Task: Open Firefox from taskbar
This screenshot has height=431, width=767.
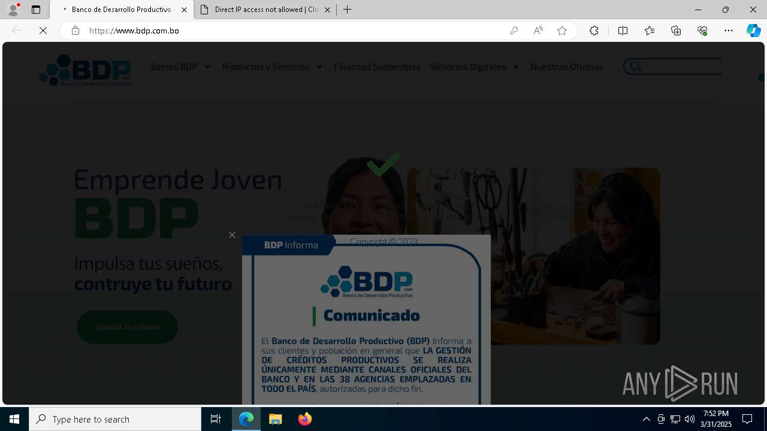Action: click(305, 419)
